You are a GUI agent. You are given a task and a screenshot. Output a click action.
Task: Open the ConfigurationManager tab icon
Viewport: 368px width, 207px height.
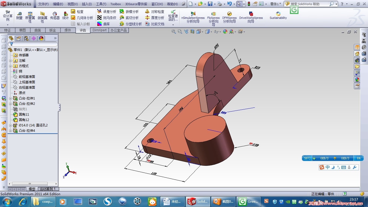coord(26,38)
